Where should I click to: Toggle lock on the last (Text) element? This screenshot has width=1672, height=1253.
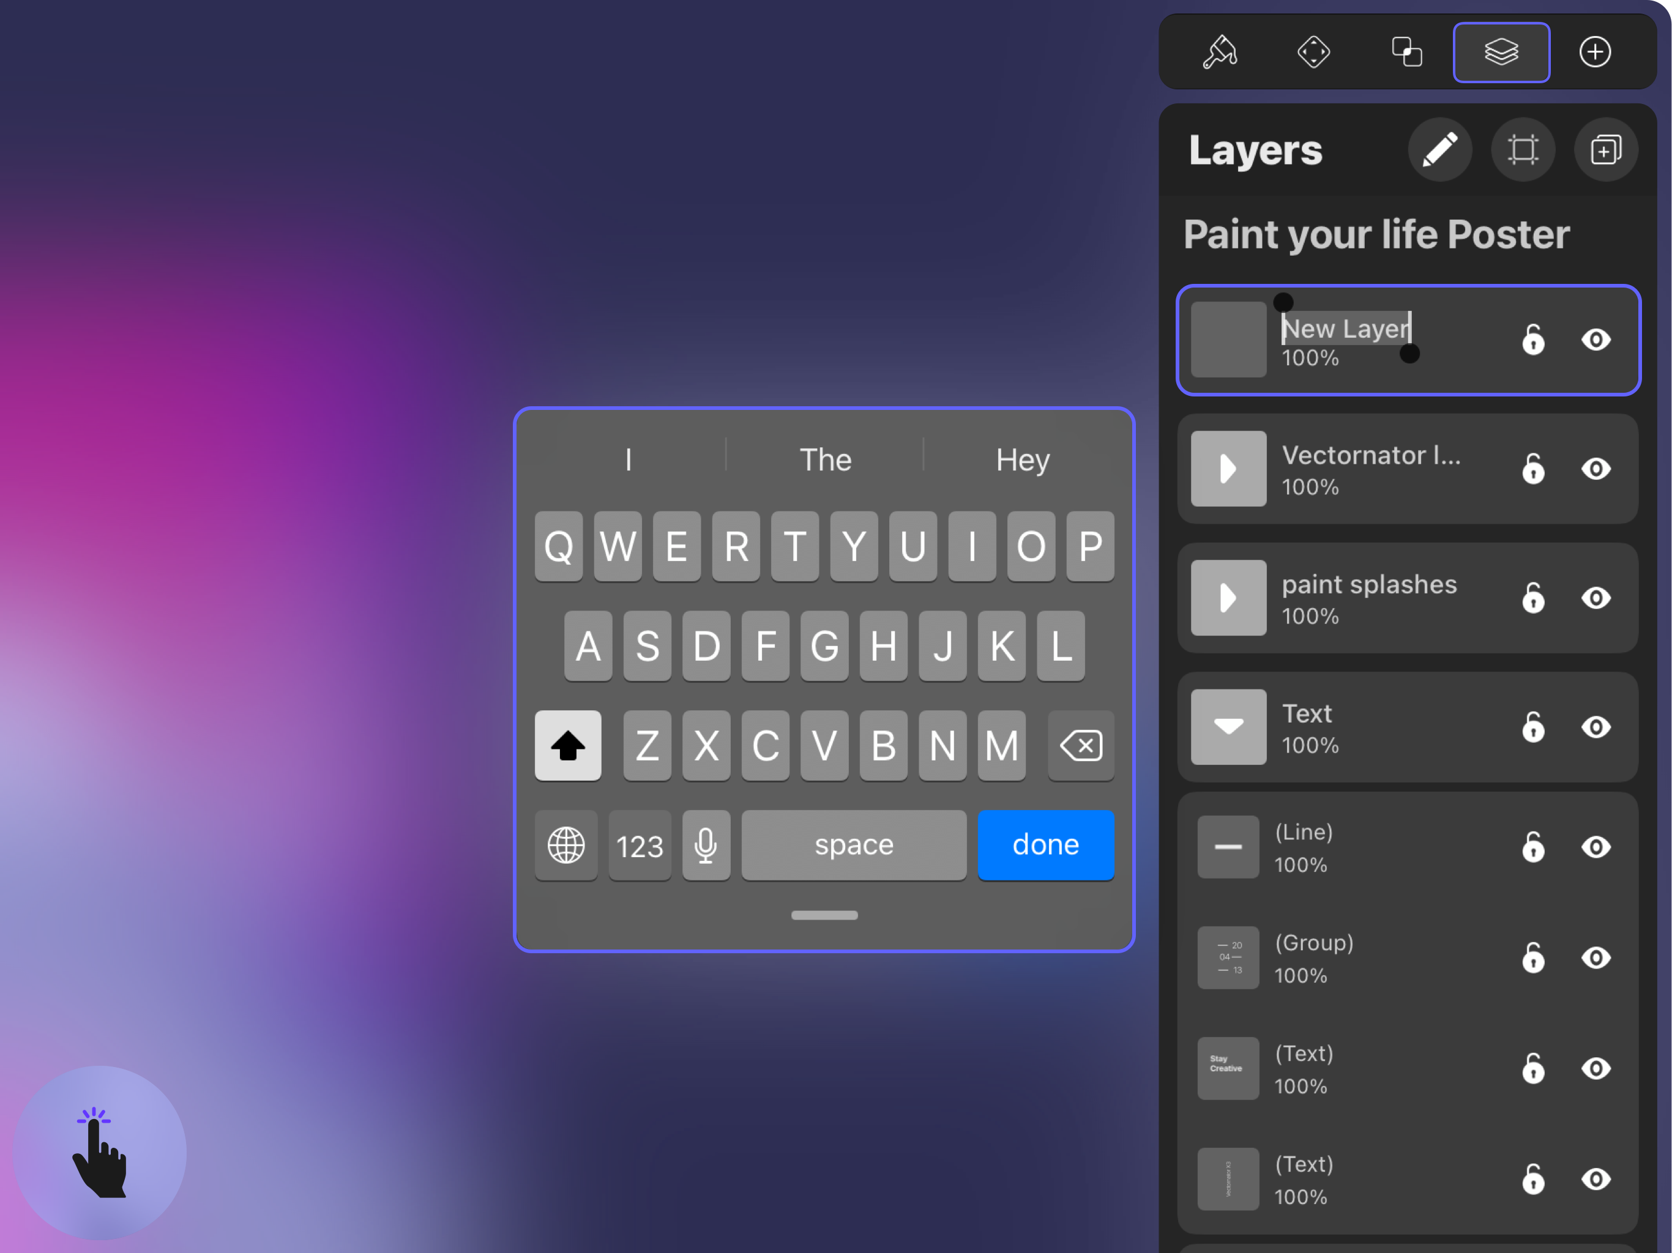(x=1533, y=1180)
